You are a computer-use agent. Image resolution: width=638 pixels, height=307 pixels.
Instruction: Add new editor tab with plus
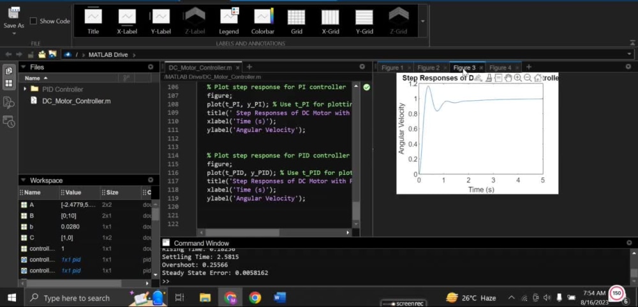pyautogui.click(x=249, y=67)
